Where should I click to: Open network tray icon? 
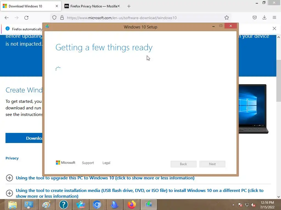pyautogui.click(x=247, y=205)
